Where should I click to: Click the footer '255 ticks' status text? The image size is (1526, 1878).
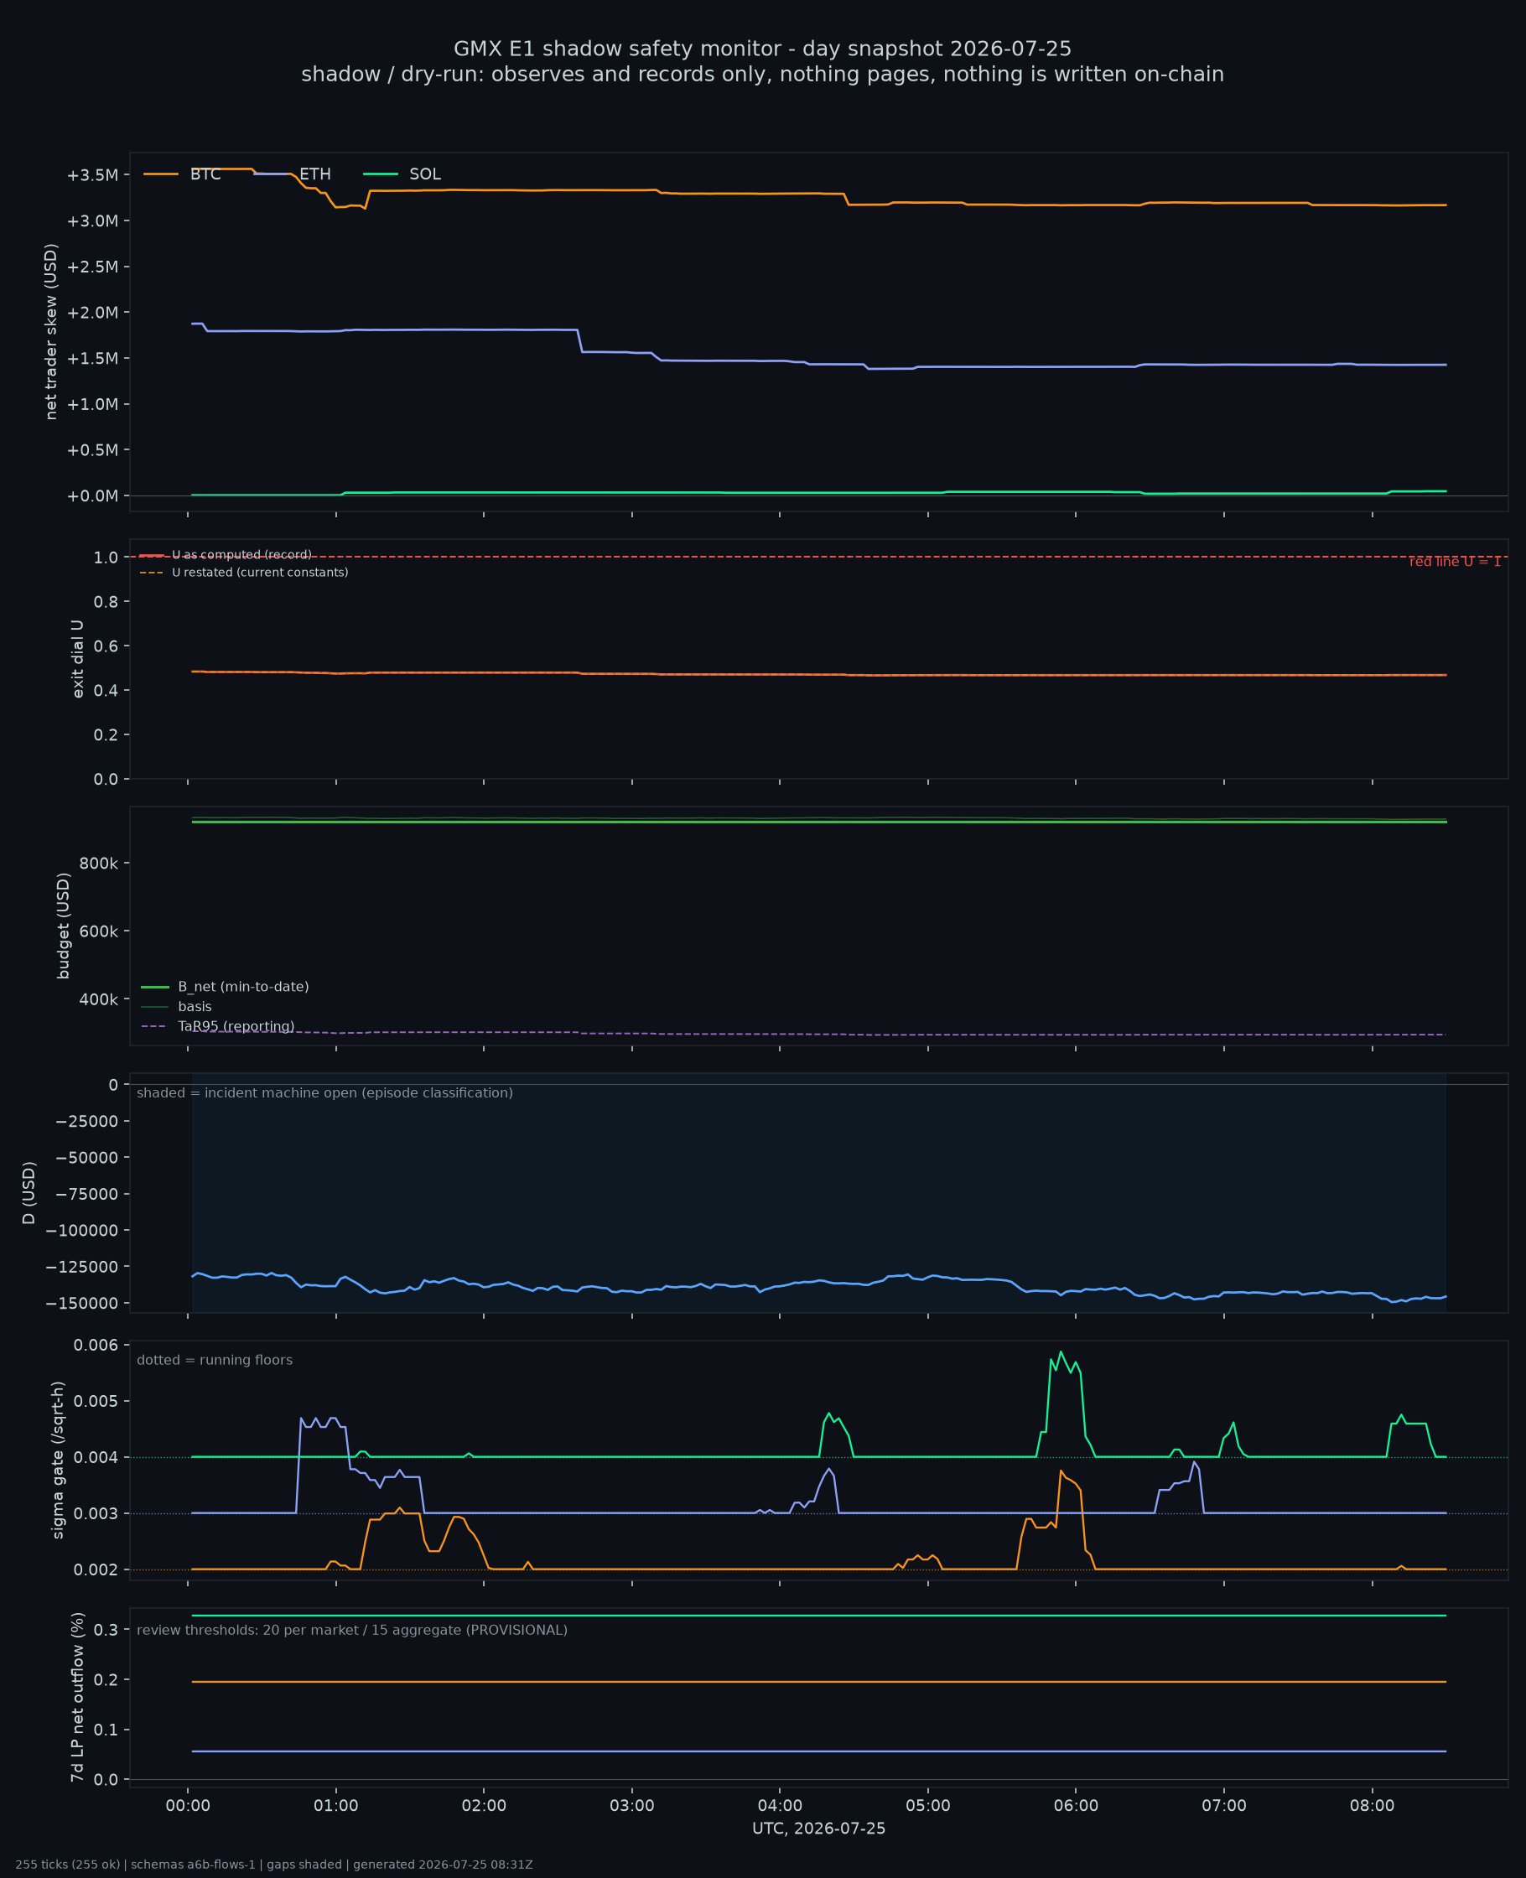(273, 1865)
